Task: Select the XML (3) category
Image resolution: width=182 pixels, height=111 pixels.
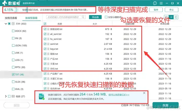Action: pyautogui.click(x=19, y=89)
